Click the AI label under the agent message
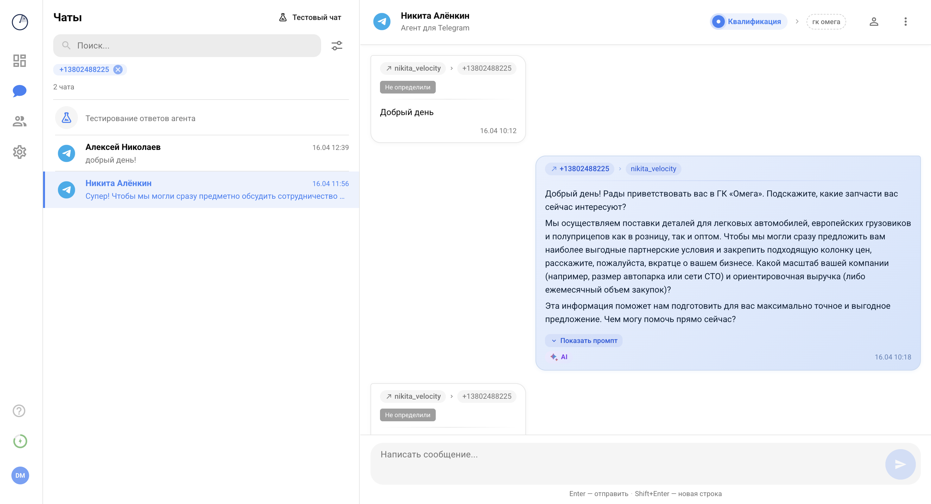 coord(560,357)
